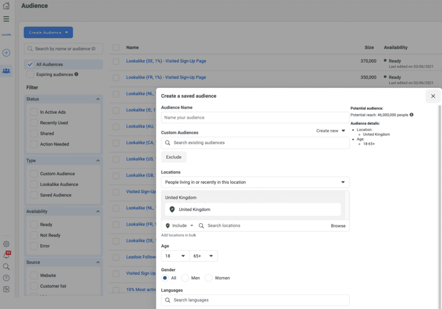
Task: Click the account logo in left sidebar
Action: click(x=6, y=35)
